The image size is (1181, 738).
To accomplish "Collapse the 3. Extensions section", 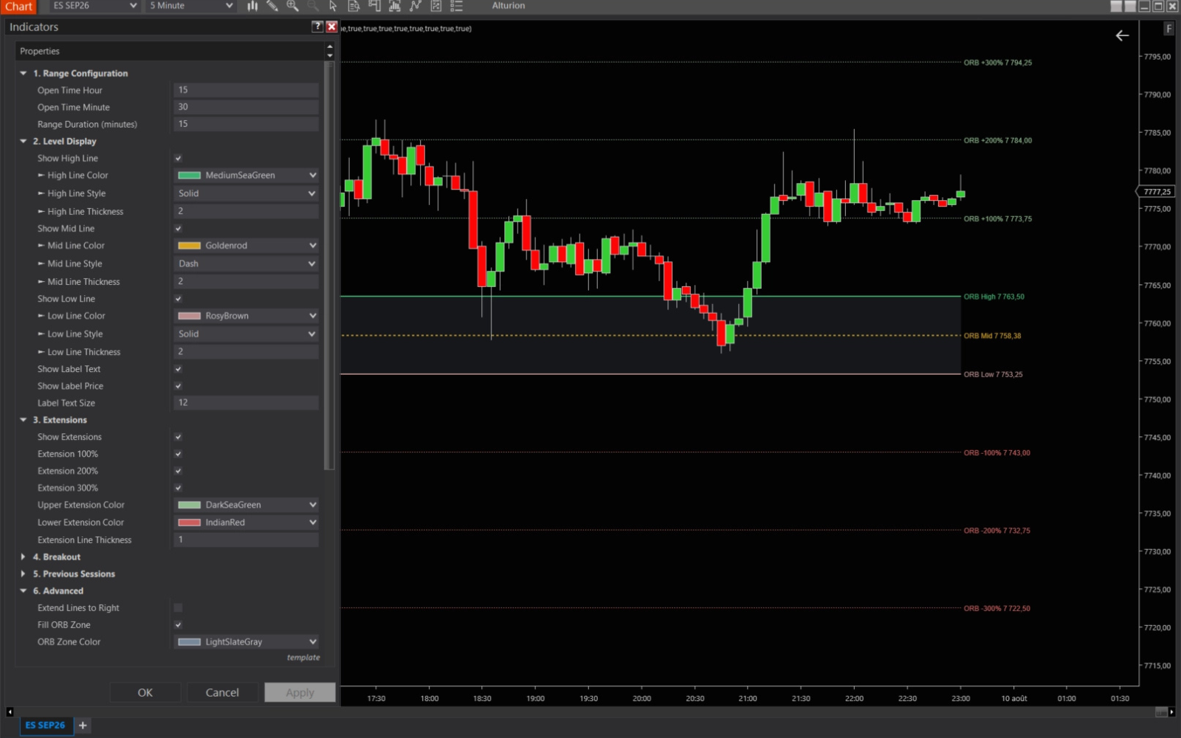I will tap(24, 420).
